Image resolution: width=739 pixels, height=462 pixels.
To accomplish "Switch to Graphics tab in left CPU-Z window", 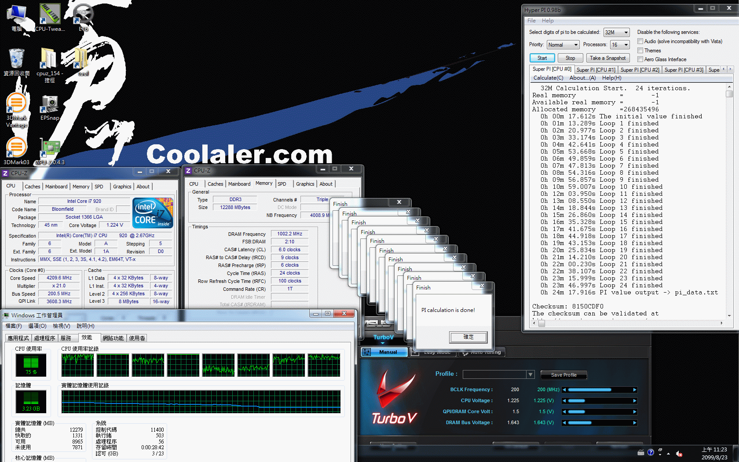I will coord(122,187).
